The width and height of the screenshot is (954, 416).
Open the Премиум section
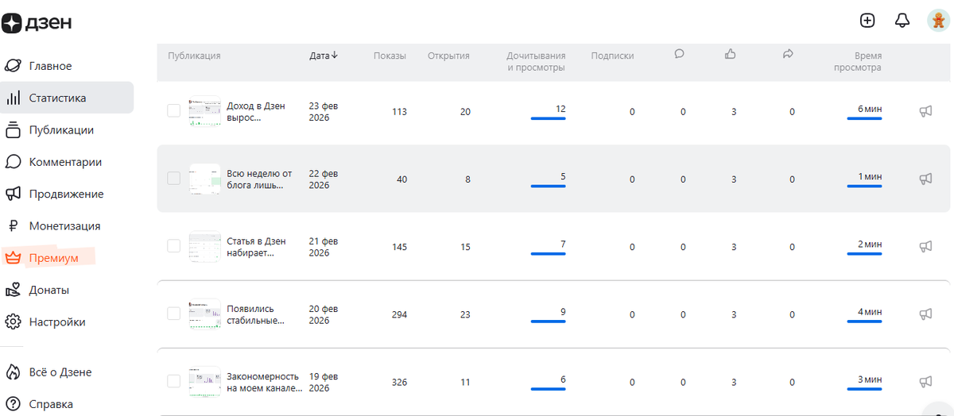click(53, 258)
